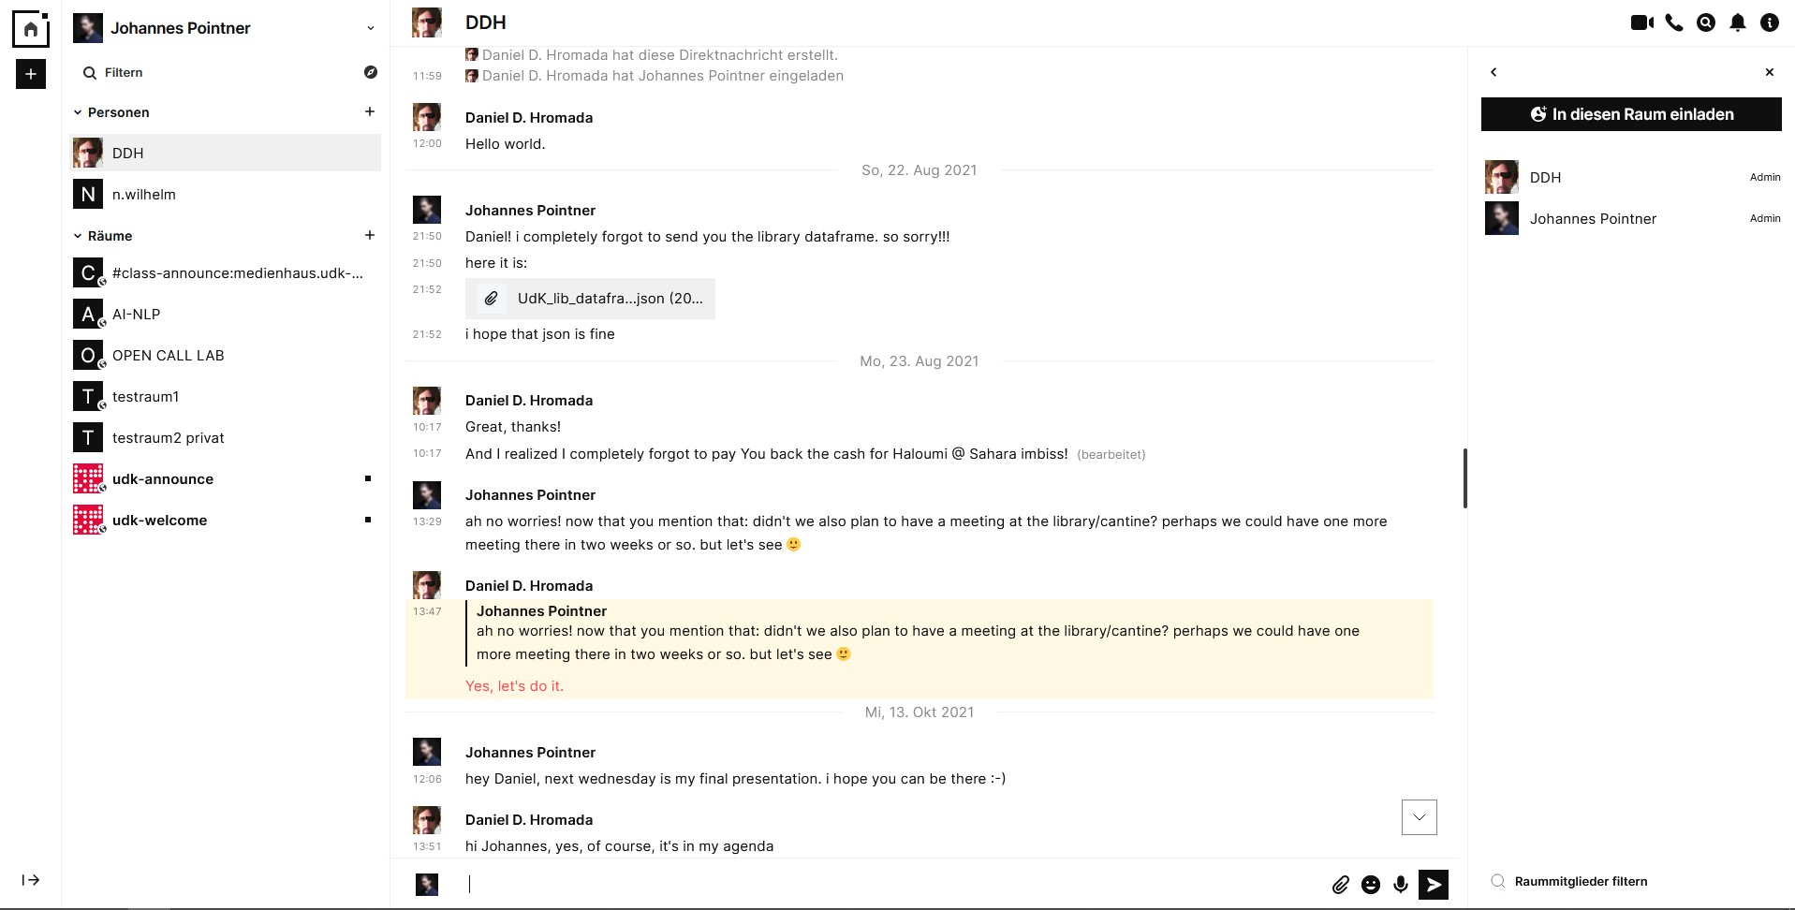Viewport: 1795px width, 910px height.
Task: Expand the left spaces sidebar
Action: [x=31, y=880]
